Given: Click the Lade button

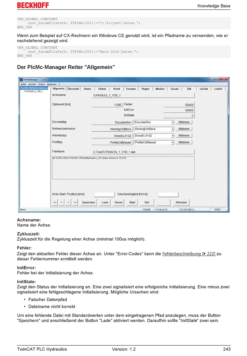Looking at the screenshot, I should pos(105,202).
